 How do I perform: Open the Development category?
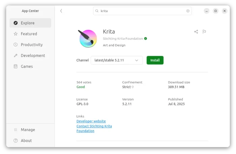tap(32, 55)
